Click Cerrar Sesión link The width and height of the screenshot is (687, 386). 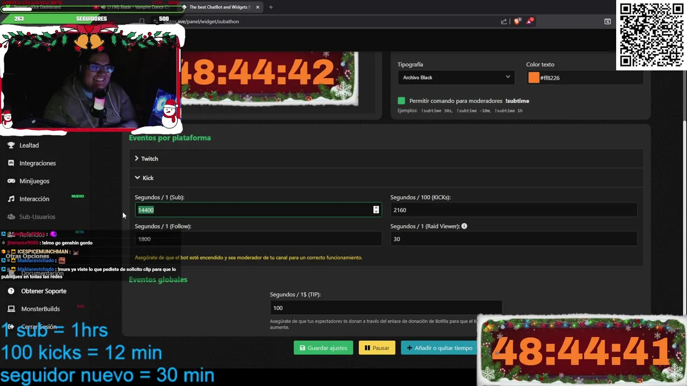[x=39, y=326]
